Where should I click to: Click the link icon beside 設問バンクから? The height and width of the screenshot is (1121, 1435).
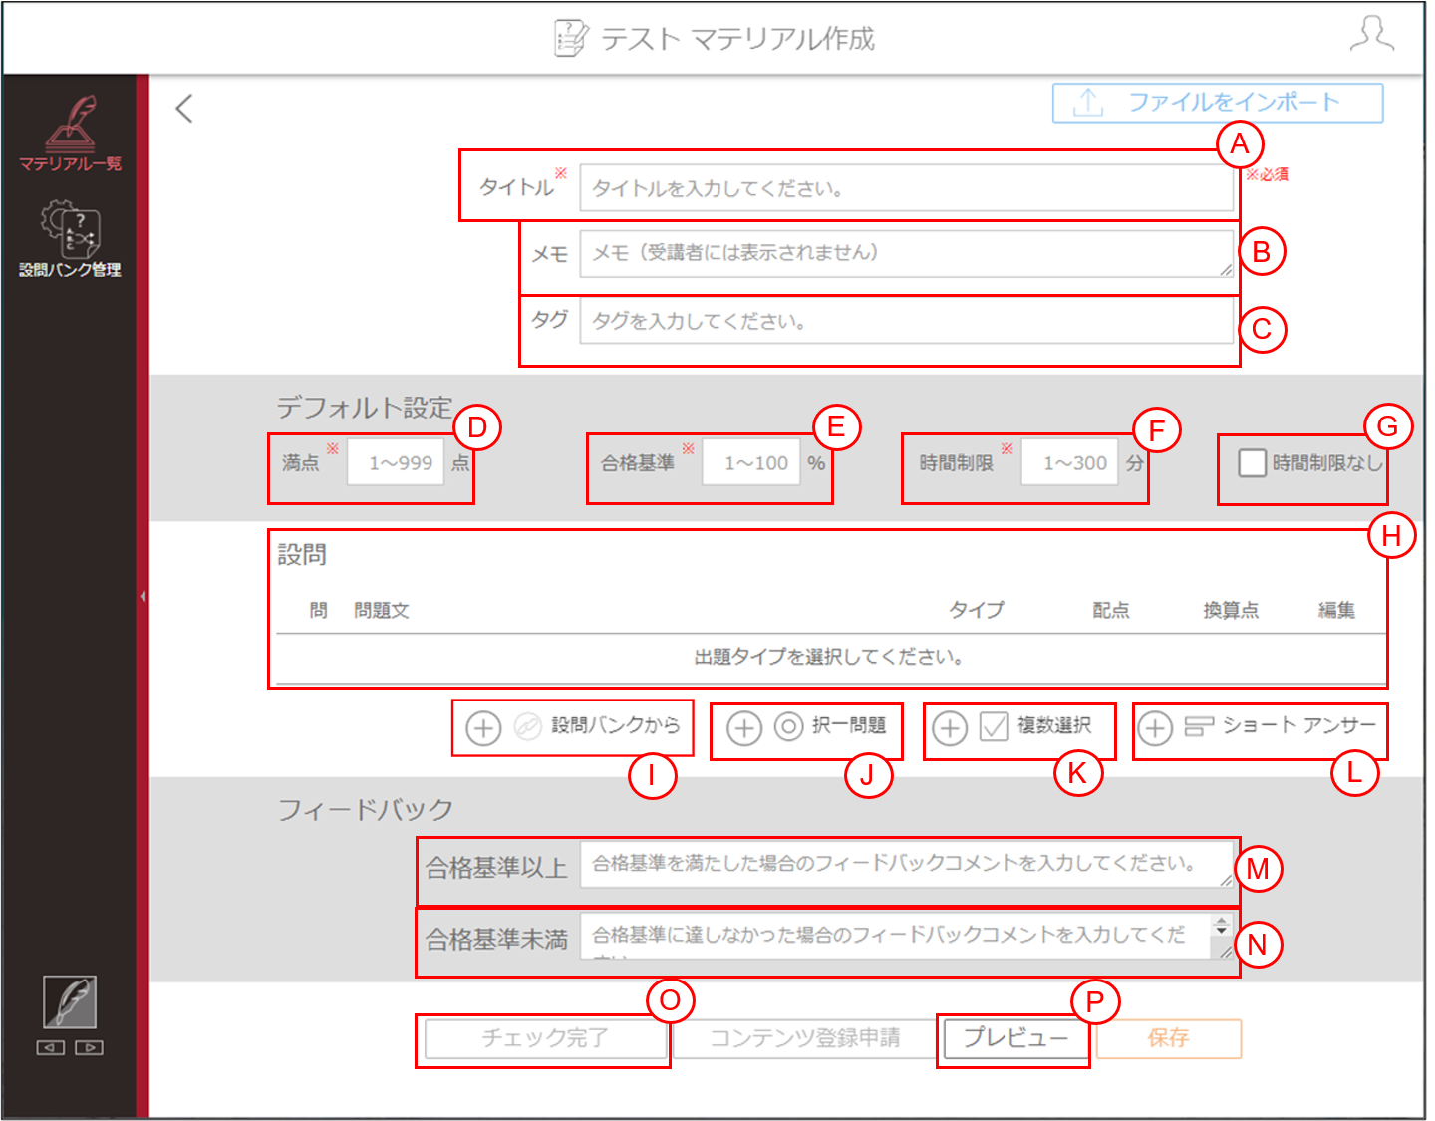[527, 727]
